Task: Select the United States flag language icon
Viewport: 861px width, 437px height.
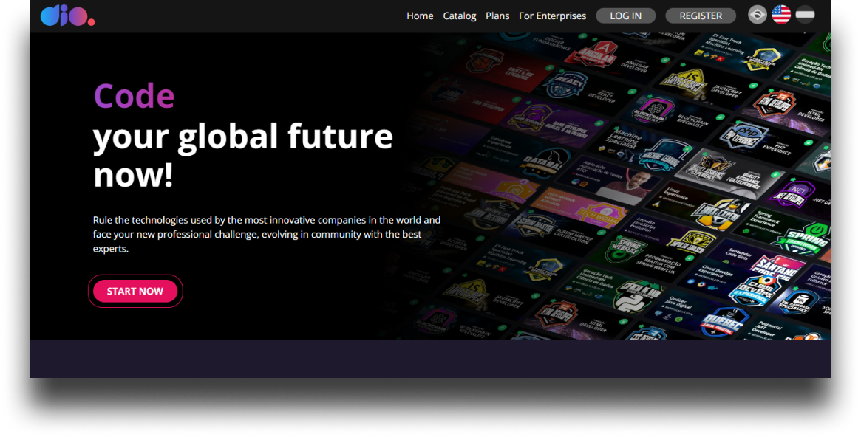Action: pos(781,15)
